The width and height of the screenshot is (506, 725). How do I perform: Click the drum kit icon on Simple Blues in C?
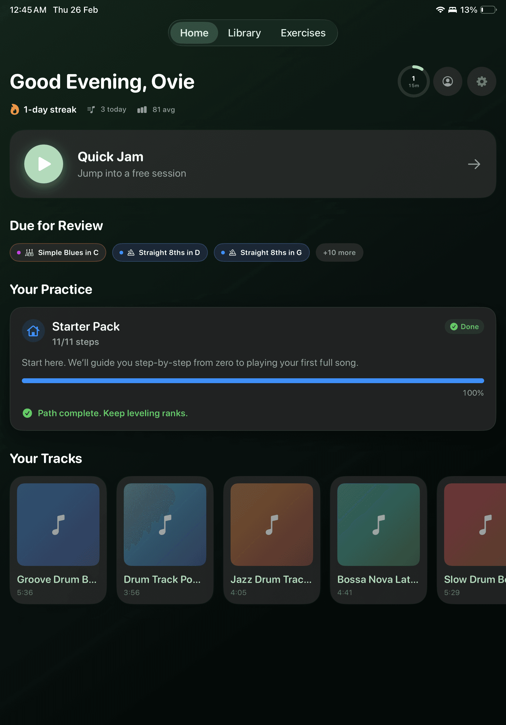29,252
